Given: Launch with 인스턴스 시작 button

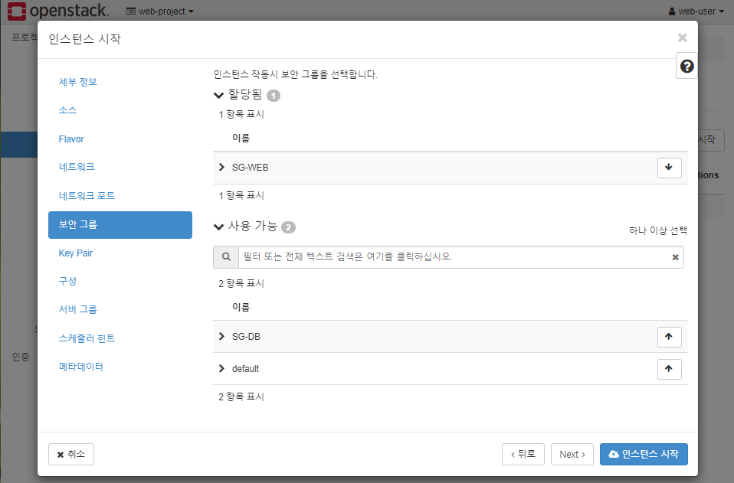Looking at the screenshot, I should coord(644,455).
